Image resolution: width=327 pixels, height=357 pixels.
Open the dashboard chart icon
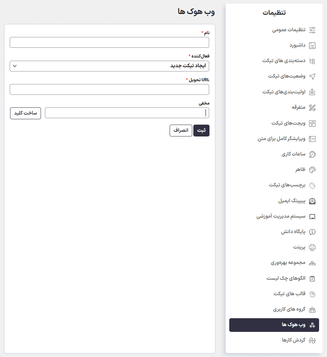pyautogui.click(x=313, y=45)
